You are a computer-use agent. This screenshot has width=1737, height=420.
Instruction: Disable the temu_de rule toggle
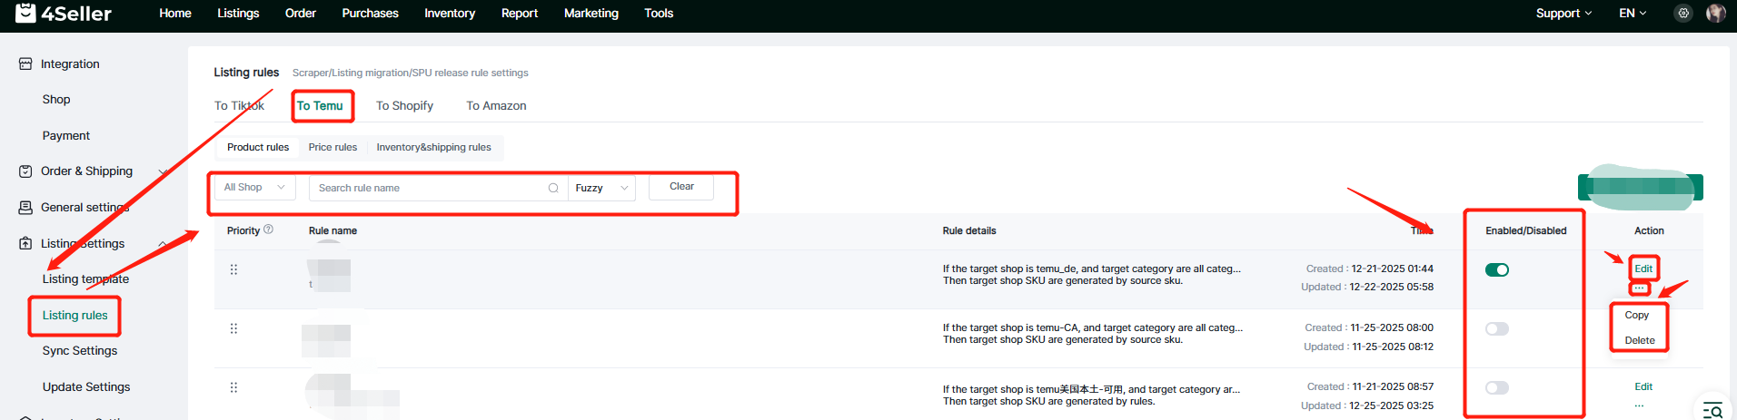[1496, 269]
